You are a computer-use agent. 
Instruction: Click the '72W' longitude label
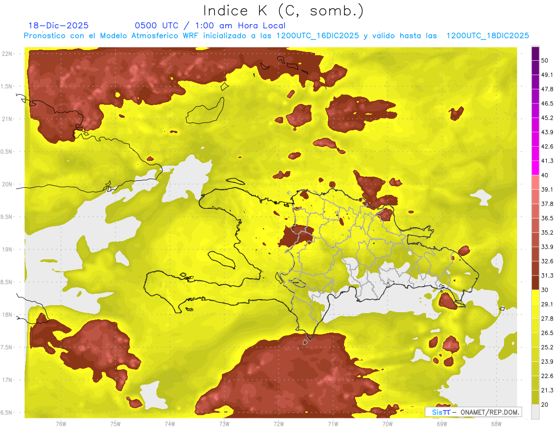278,424
